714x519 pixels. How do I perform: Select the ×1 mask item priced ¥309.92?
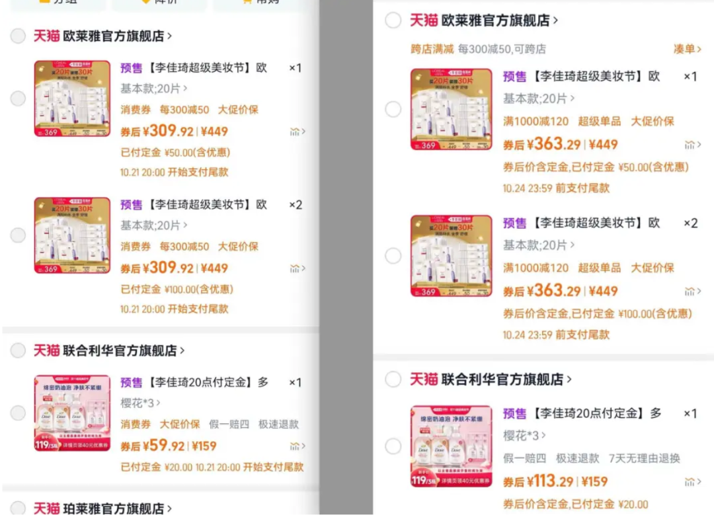click(18, 99)
